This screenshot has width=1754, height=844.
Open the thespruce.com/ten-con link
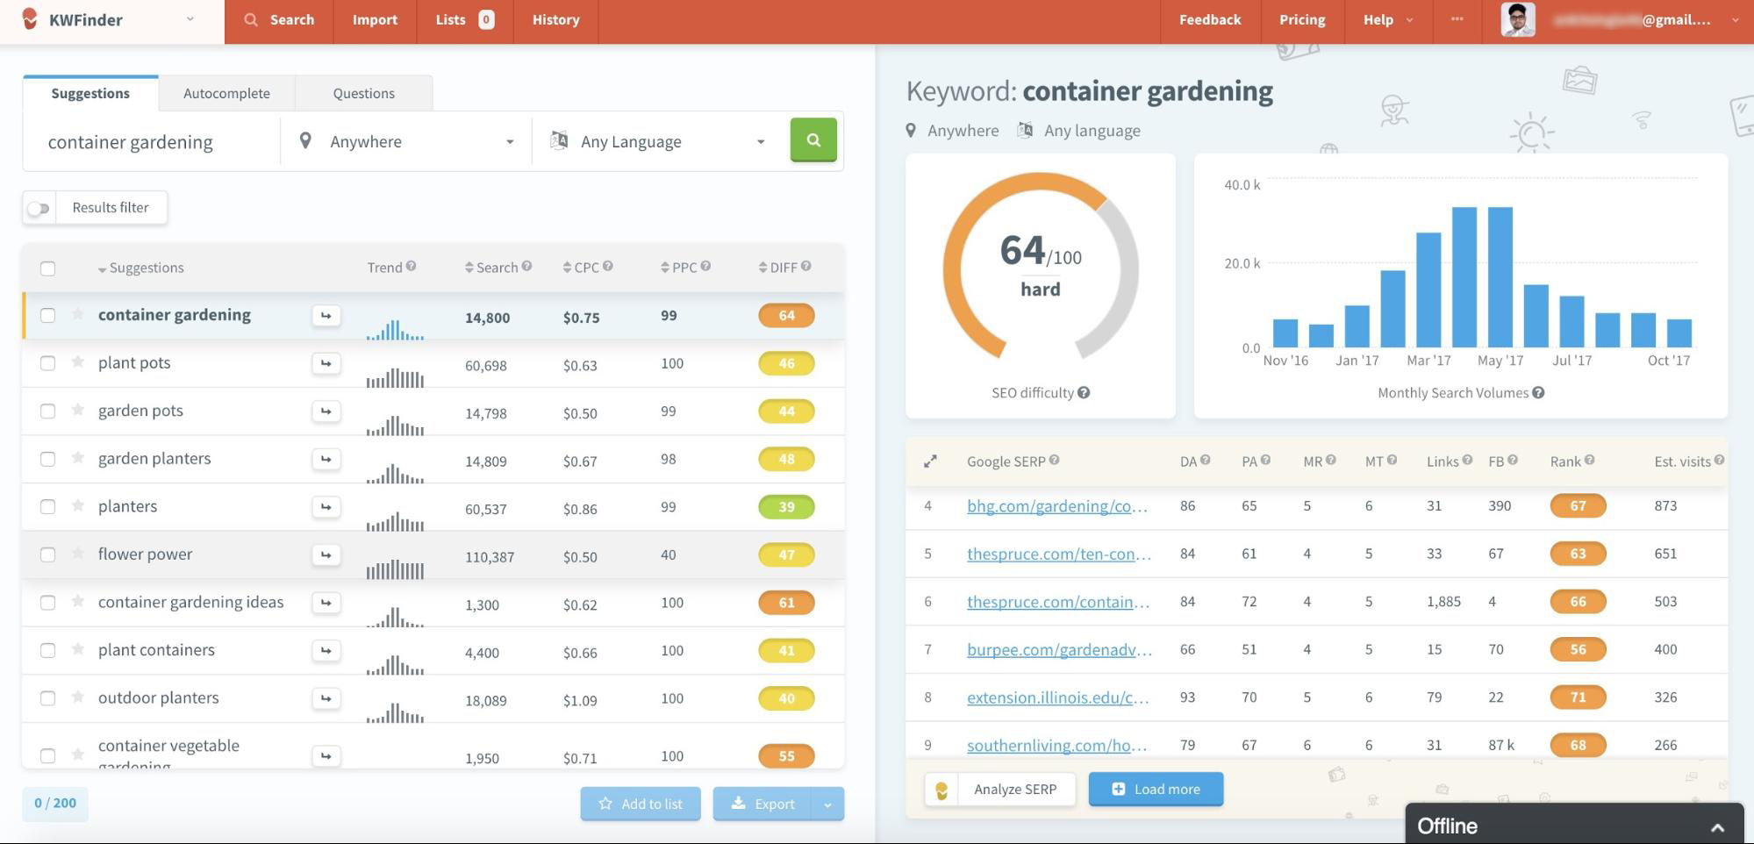(x=1057, y=554)
